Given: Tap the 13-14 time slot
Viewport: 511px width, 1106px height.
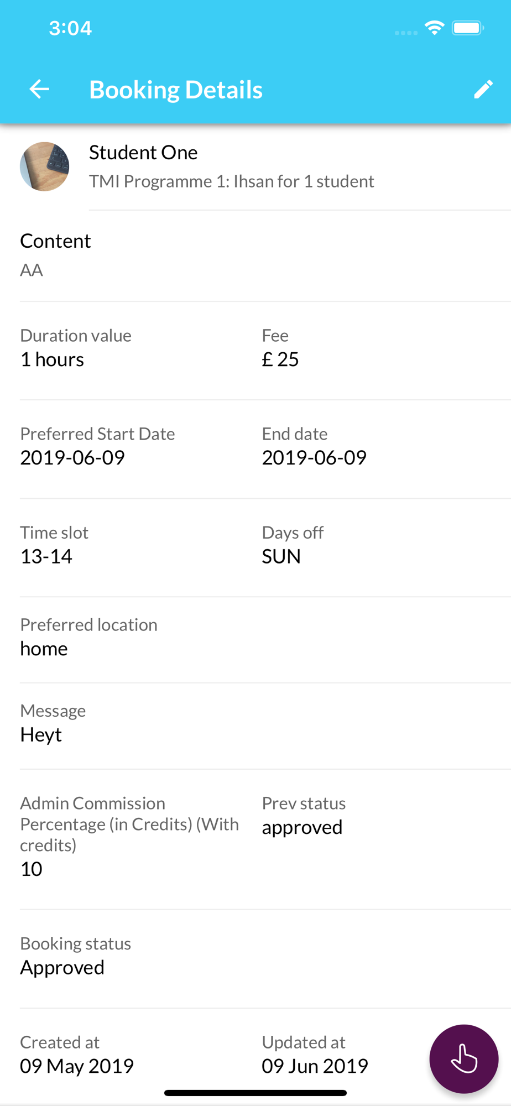Looking at the screenshot, I should (x=46, y=556).
